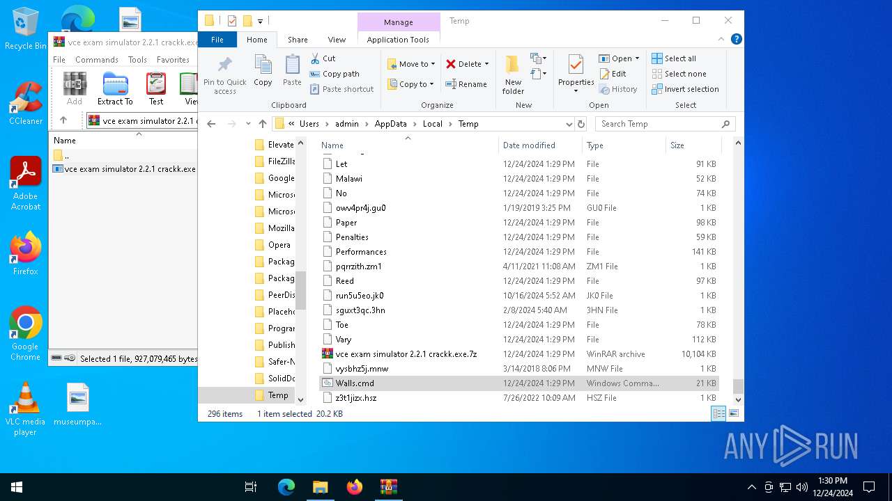Click Extract To in WinRAR toolbar
This screenshot has width=892, height=501.
coord(115,88)
